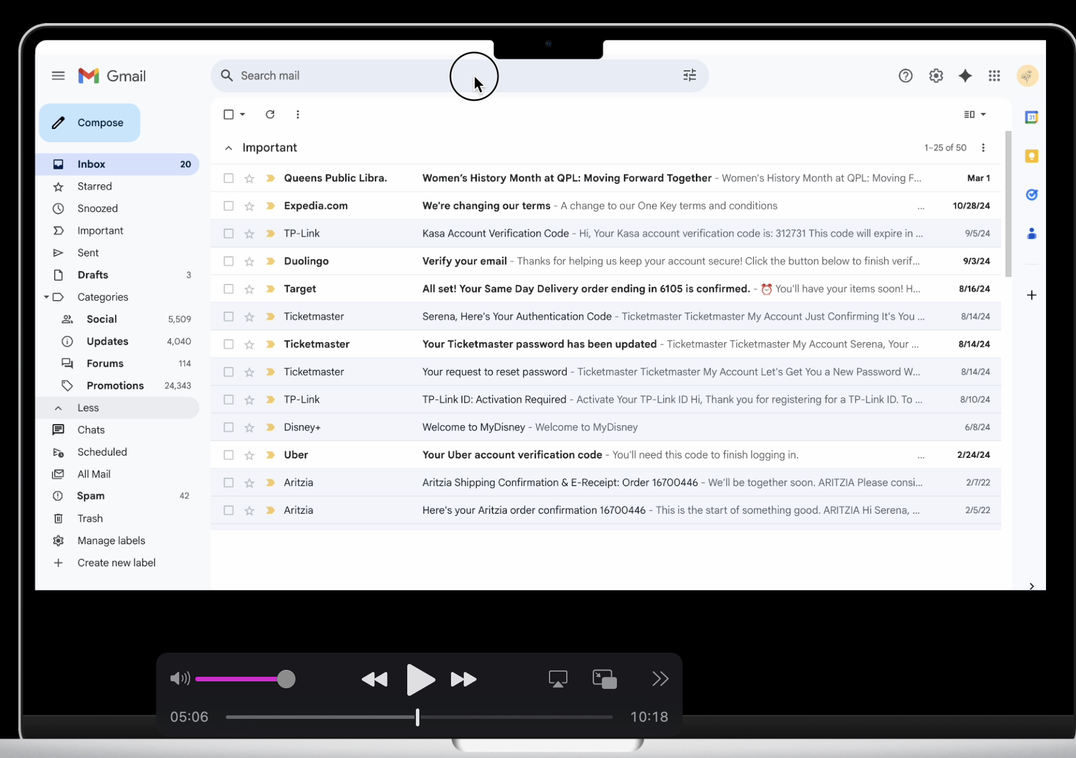
Task: Star the Duolingo email
Action: click(x=249, y=261)
